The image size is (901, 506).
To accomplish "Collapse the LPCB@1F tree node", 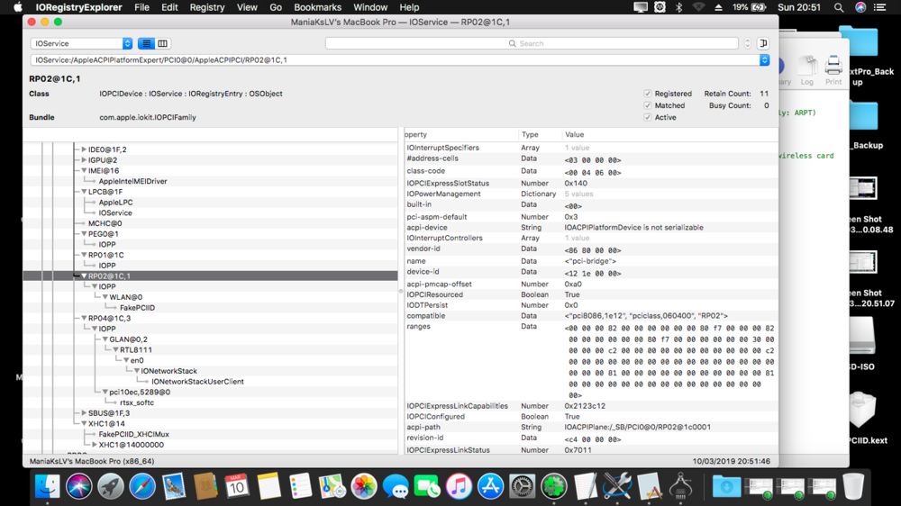I will pyautogui.click(x=84, y=192).
